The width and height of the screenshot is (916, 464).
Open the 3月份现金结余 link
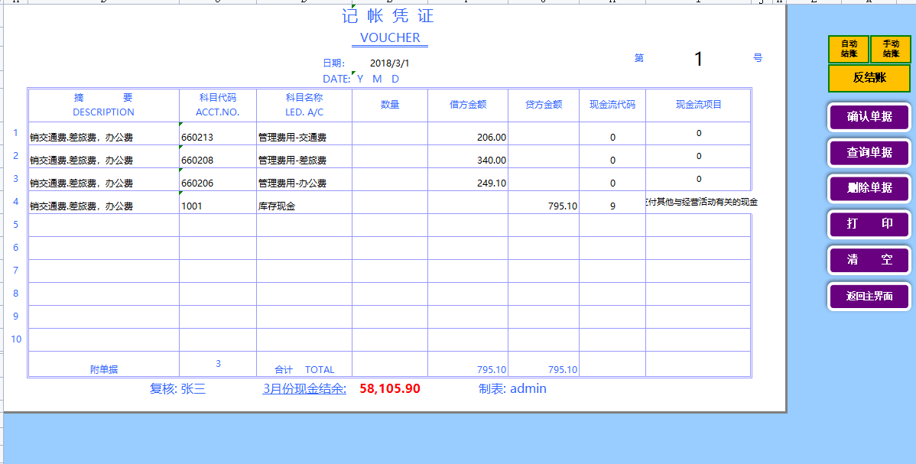(x=304, y=388)
